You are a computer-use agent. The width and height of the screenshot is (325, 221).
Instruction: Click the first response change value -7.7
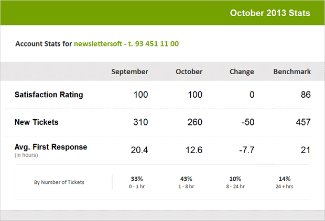click(247, 150)
